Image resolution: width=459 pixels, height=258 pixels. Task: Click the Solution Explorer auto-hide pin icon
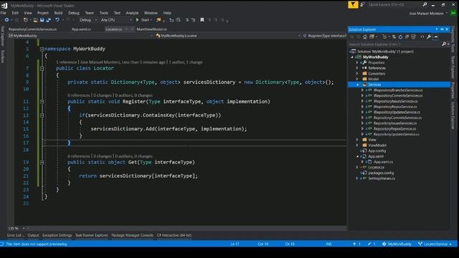pos(442,29)
